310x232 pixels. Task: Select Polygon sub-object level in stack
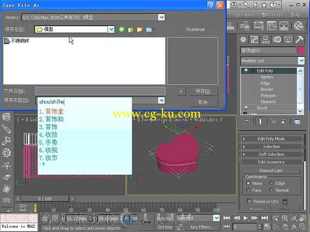pyautogui.click(x=268, y=95)
